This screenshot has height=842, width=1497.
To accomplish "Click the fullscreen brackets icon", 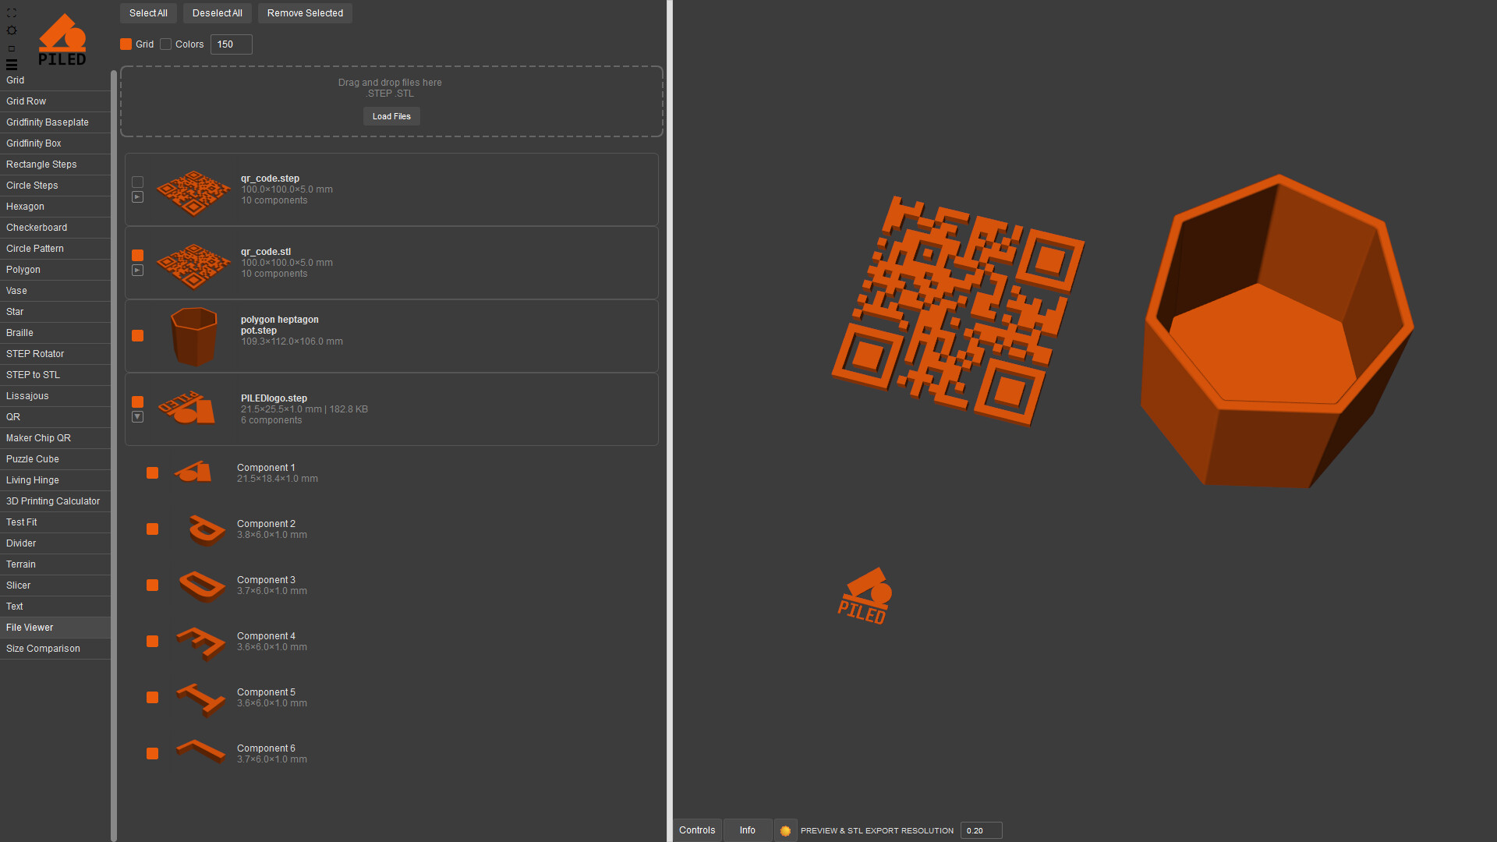I will [x=12, y=13].
